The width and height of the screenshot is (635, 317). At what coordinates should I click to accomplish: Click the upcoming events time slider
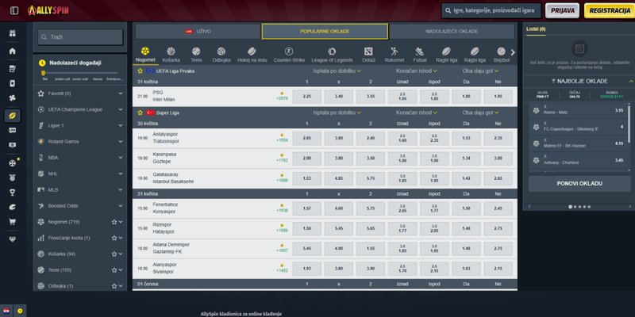pos(44,73)
